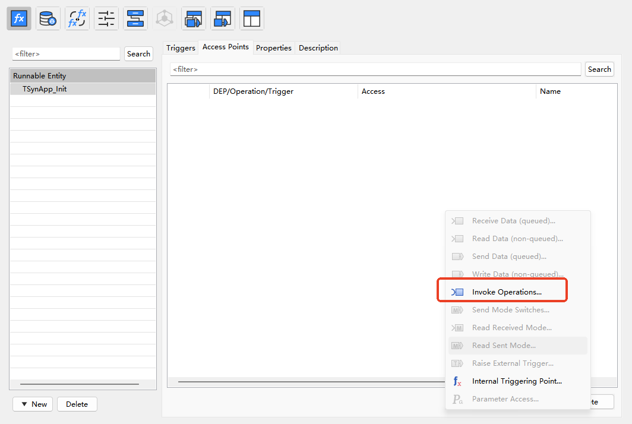Viewport: 632px width, 424px height.
Task: Focus the Access Points filter input field
Action: tap(375, 69)
